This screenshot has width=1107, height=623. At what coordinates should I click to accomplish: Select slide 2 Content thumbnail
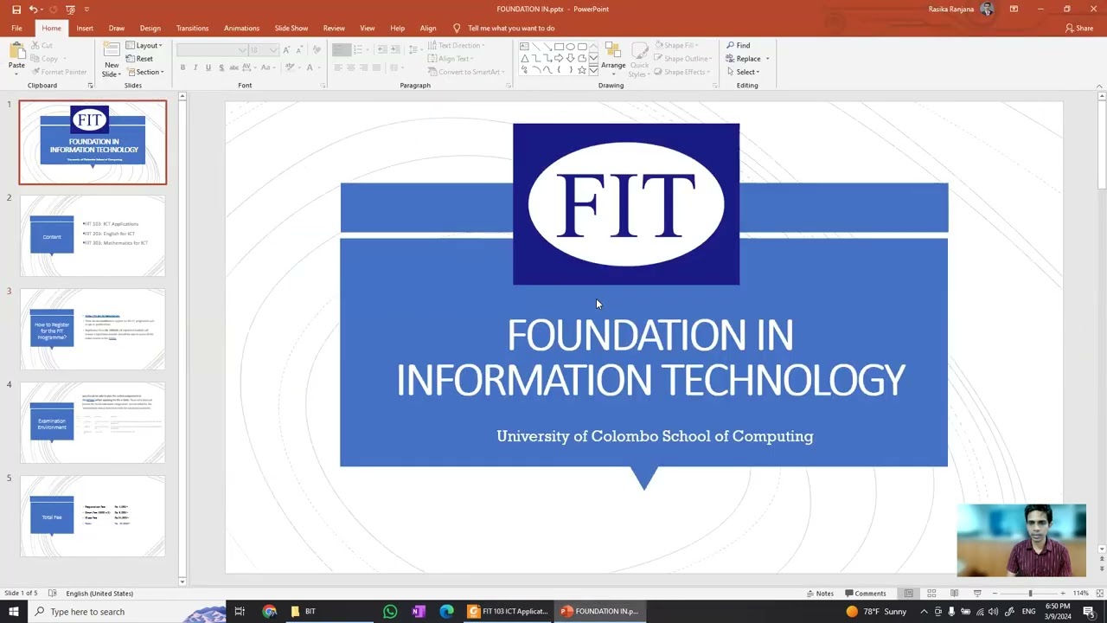[x=93, y=235]
